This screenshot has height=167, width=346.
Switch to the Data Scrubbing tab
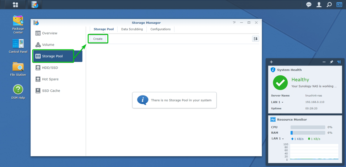[132, 29]
